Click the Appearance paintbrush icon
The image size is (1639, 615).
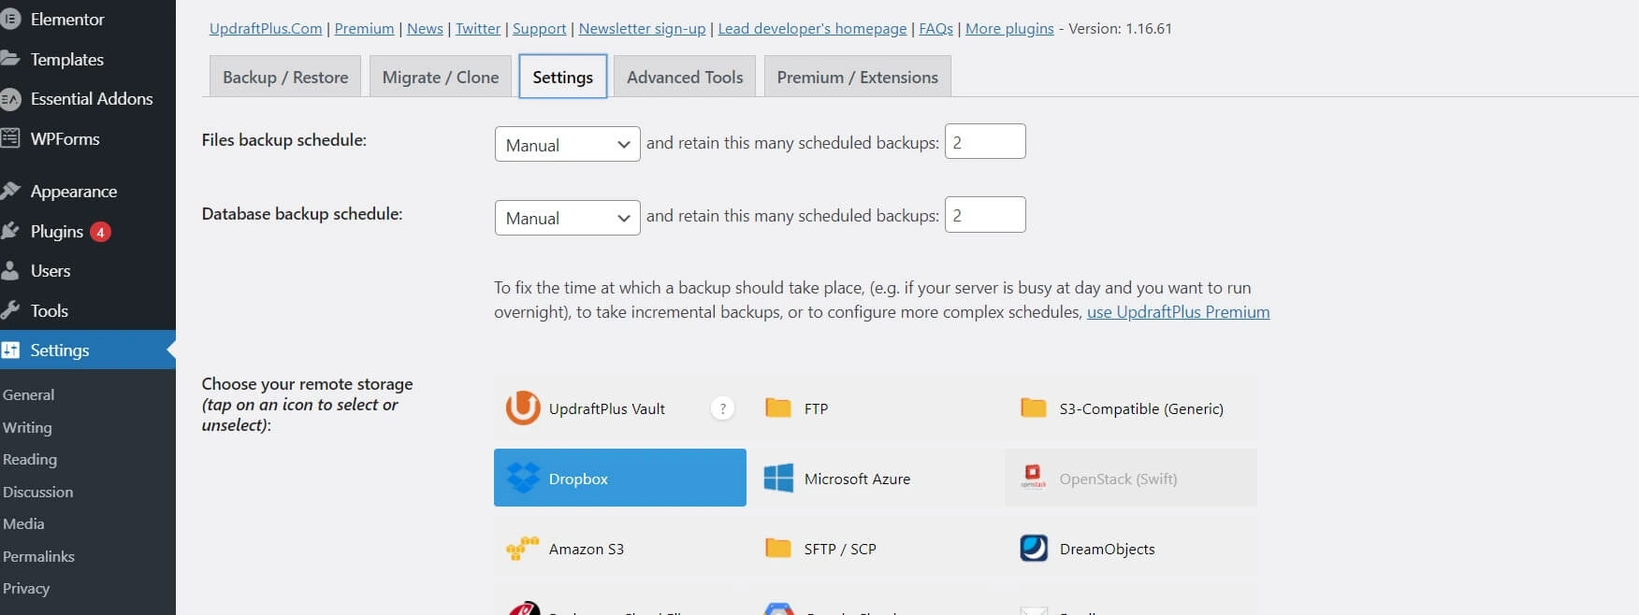click(10, 191)
